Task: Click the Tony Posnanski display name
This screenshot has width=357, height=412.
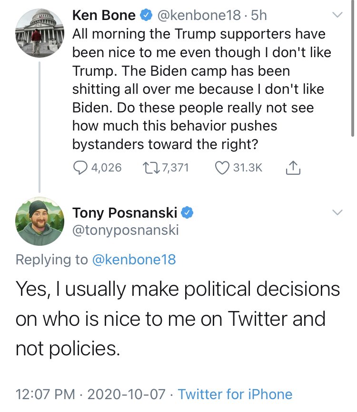Action: [125, 212]
